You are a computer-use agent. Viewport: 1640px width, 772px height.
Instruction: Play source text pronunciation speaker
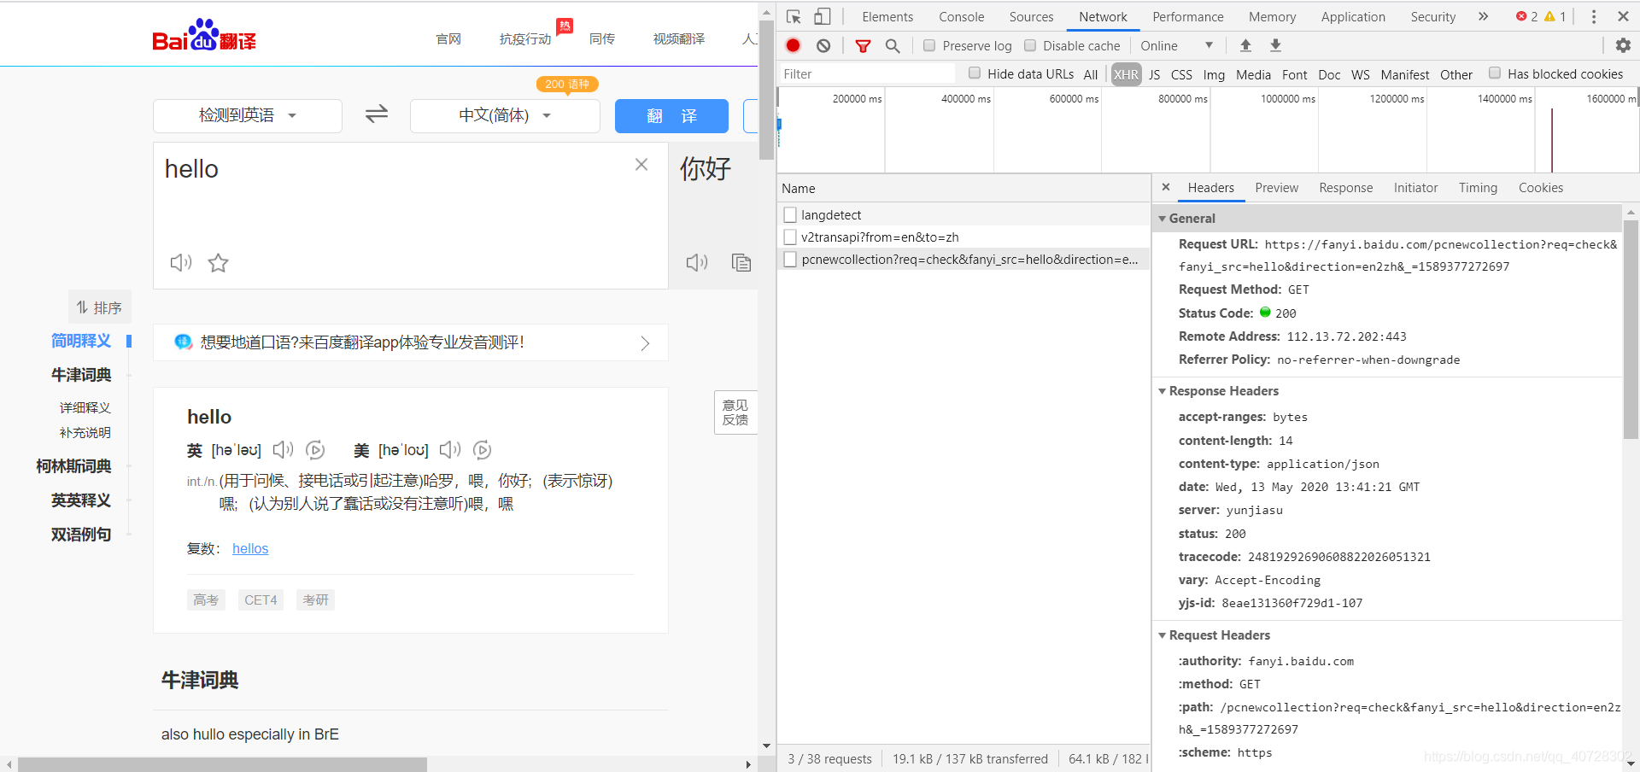point(180,263)
